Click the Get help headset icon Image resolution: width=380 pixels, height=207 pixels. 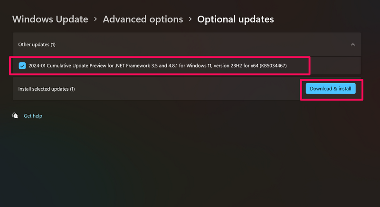(x=16, y=115)
